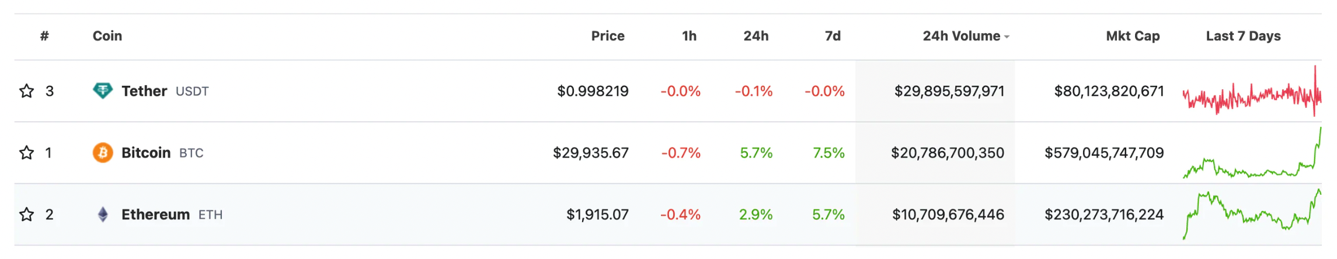This screenshot has height=259, width=1337.
Task: Favorite Ethereum with the star icon
Action: click(x=27, y=215)
